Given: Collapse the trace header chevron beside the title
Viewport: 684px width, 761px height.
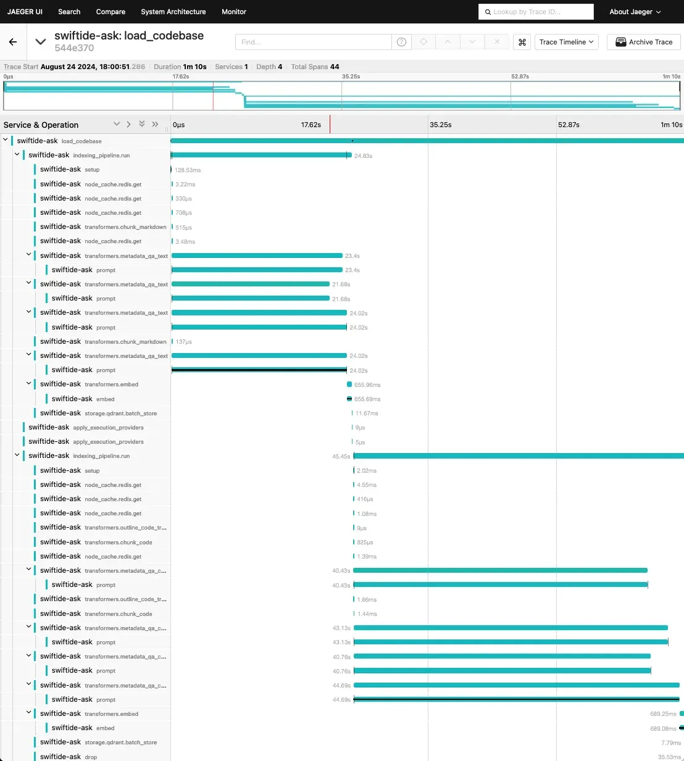Looking at the screenshot, I should (41, 42).
